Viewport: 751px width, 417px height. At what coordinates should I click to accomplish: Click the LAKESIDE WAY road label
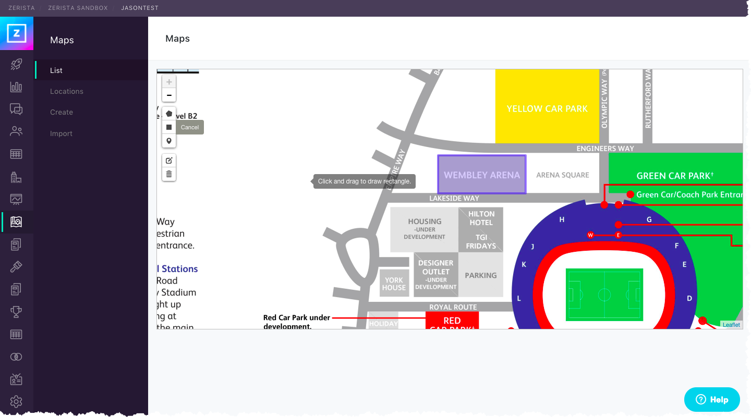[454, 198]
